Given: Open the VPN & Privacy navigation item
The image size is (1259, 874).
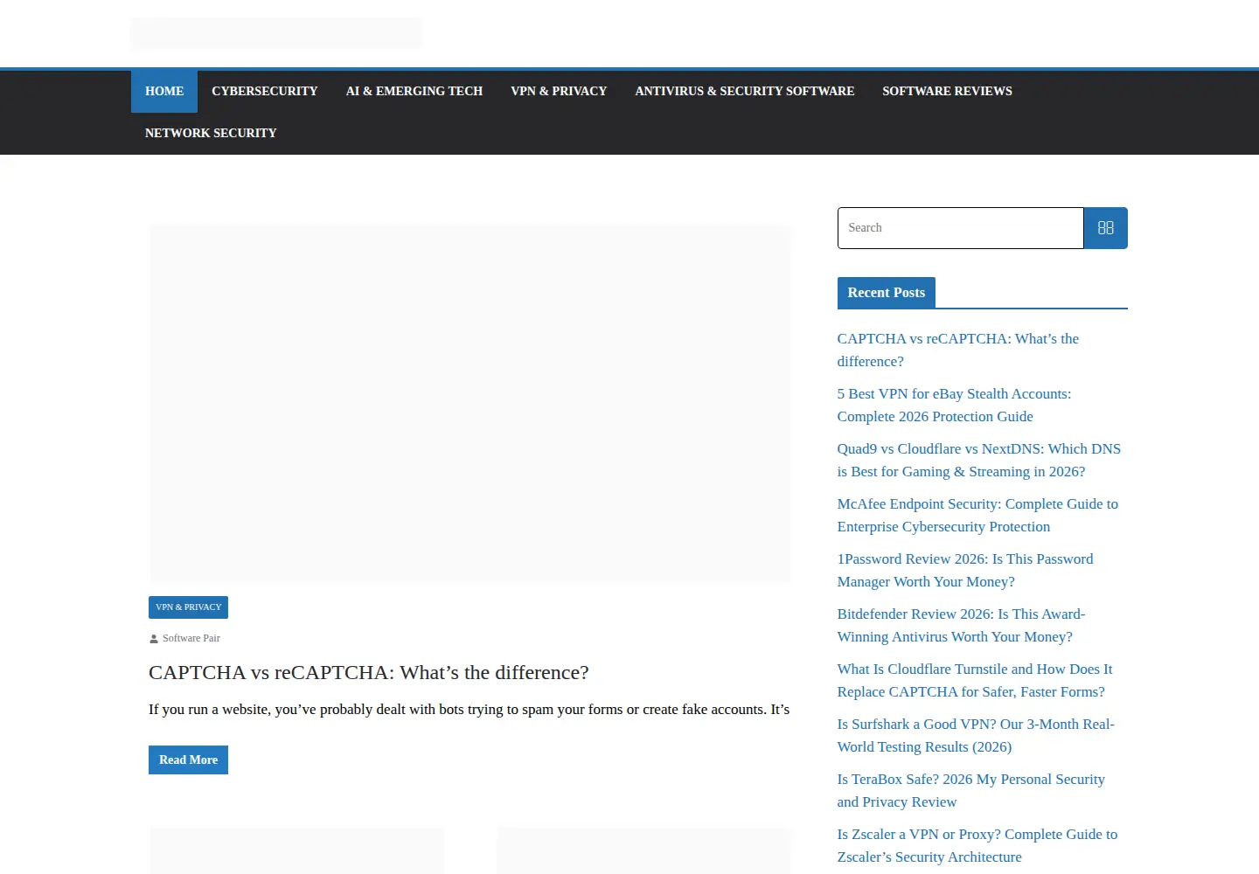Looking at the screenshot, I should click(x=559, y=91).
